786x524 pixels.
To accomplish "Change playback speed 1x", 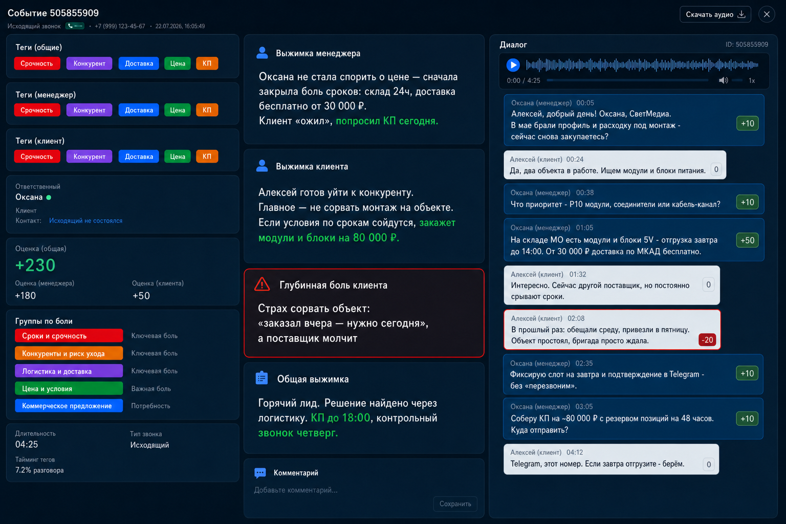I will pos(752,80).
